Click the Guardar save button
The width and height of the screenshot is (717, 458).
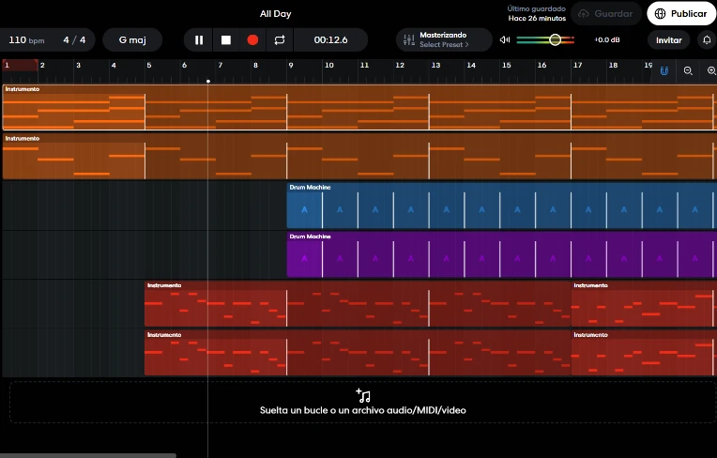coord(606,14)
